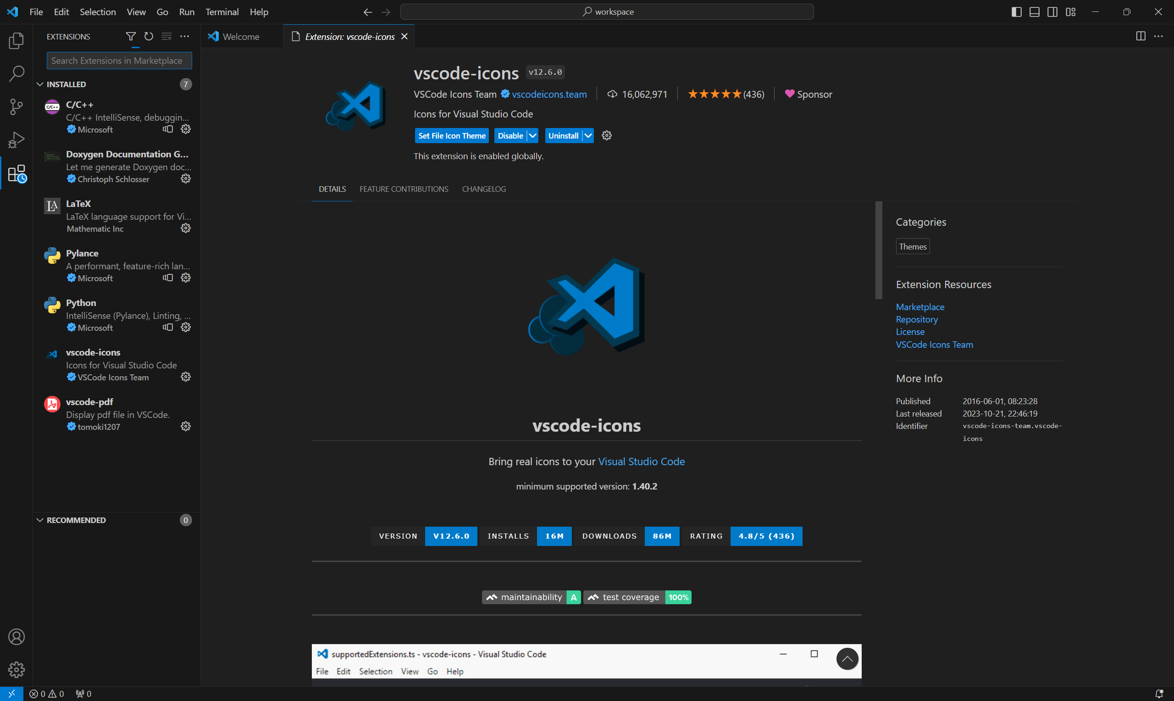
Task: Open manage gear for vscode-pdf extension
Action: tap(186, 427)
